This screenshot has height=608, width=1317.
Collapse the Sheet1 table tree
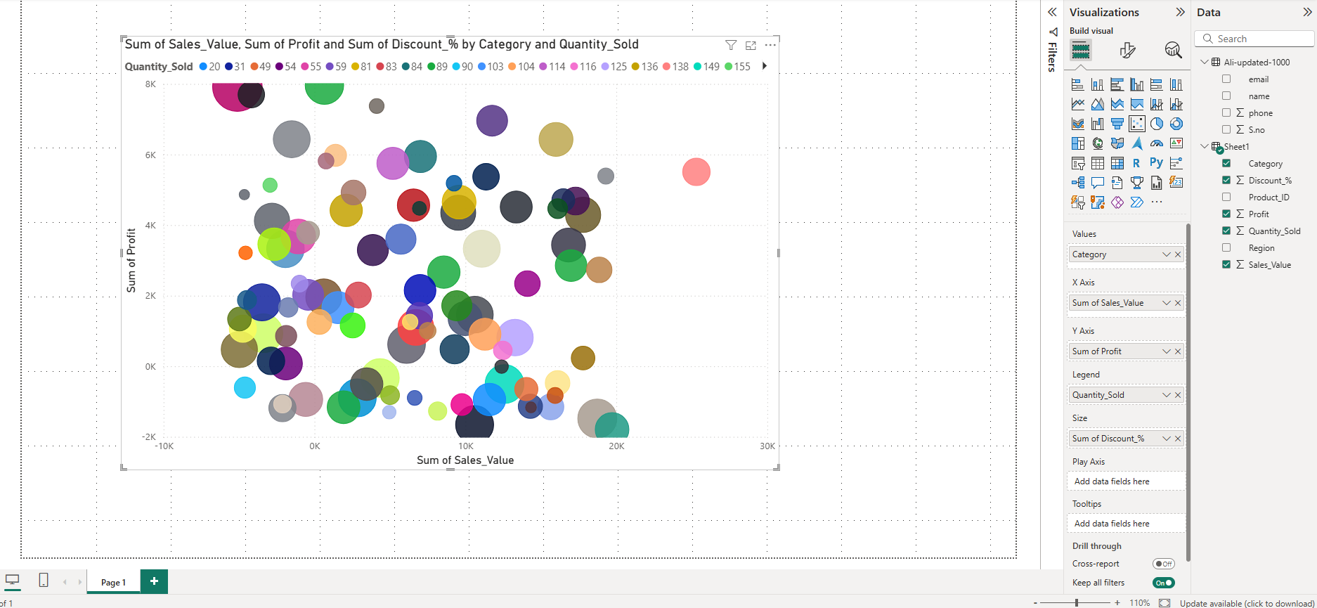[x=1205, y=146]
